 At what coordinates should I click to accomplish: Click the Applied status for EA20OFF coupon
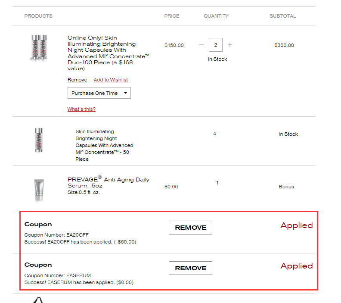(297, 225)
